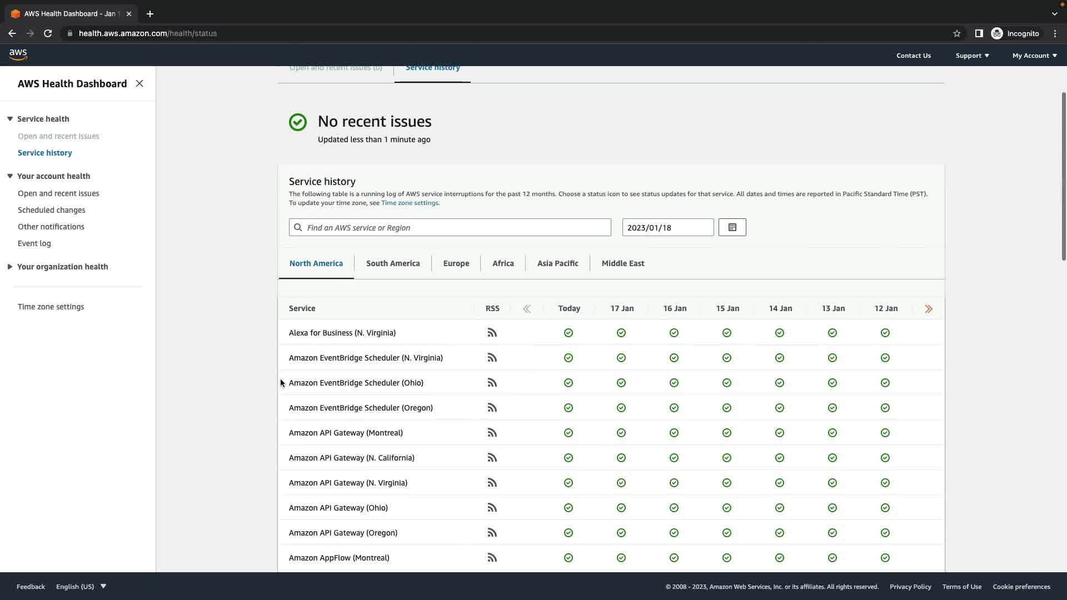Click the Time zone settings link in description
Screen dimensions: 1067x600
410,203
